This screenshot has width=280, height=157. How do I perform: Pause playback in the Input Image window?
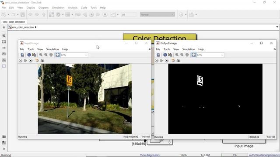[21, 61]
